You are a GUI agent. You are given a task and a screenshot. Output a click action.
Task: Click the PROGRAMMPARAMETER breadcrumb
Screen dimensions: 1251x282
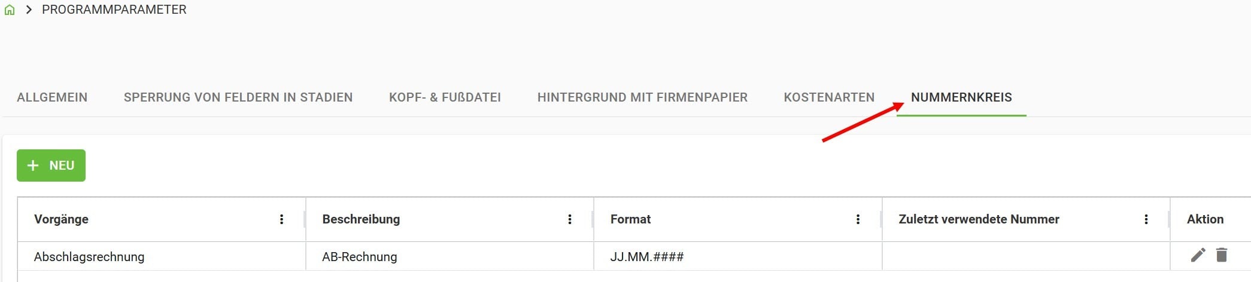tap(114, 10)
